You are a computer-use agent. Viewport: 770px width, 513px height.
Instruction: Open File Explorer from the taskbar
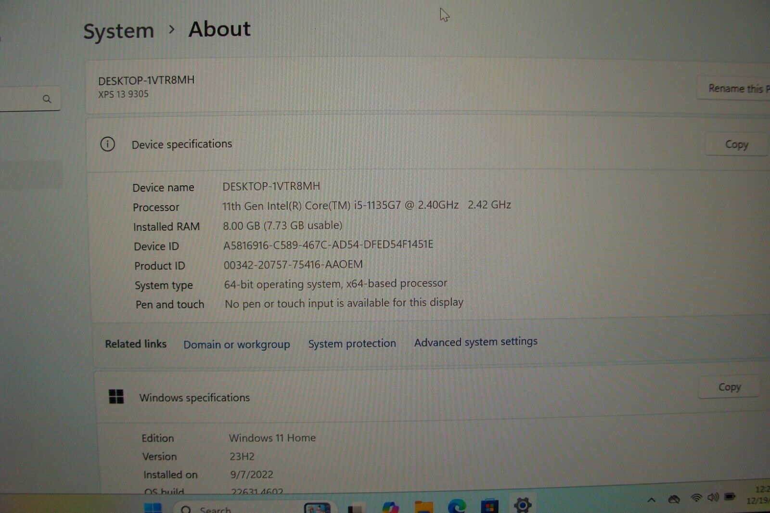tap(424, 507)
